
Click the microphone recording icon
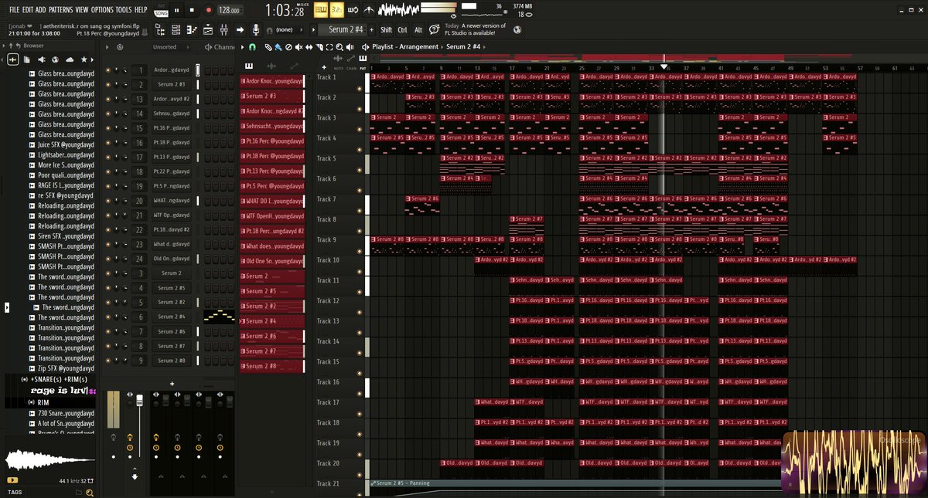(x=256, y=29)
